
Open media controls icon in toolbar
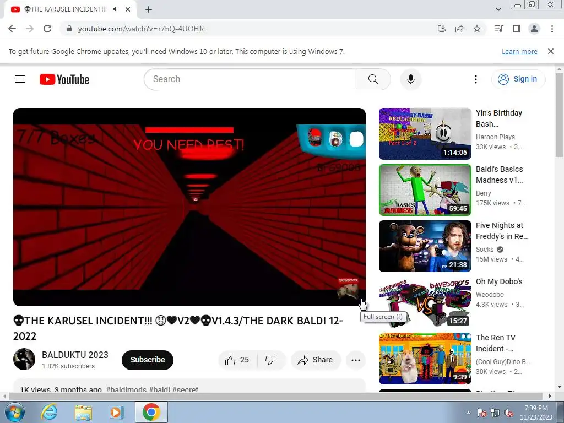pyautogui.click(x=499, y=29)
